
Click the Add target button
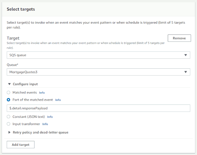[20, 145]
